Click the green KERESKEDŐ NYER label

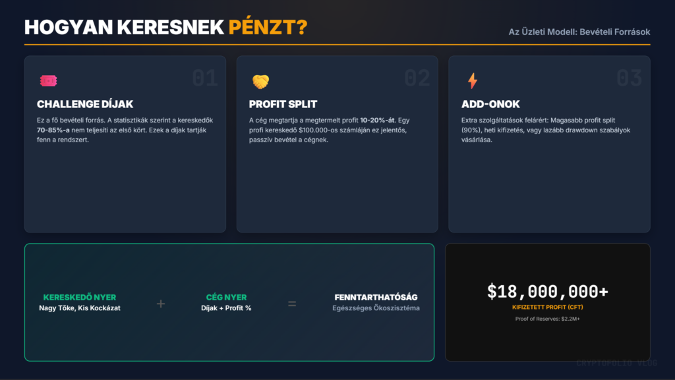[x=79, y=298]
